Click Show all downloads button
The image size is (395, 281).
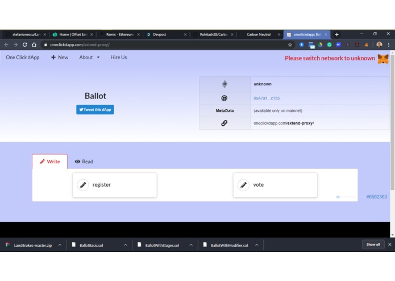pyautogui.click(x=373, y=245)
